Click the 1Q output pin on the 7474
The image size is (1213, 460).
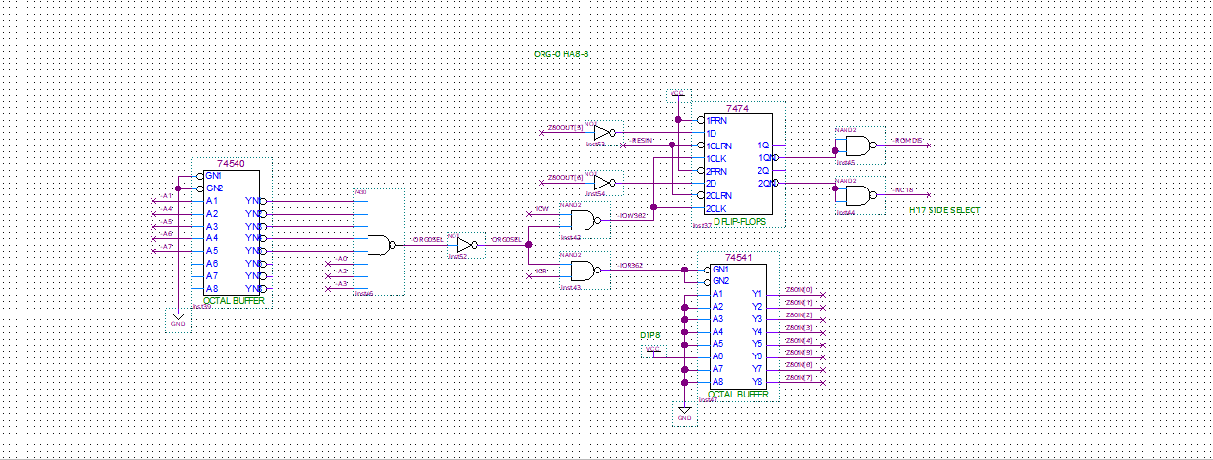(x=764, y=146)
